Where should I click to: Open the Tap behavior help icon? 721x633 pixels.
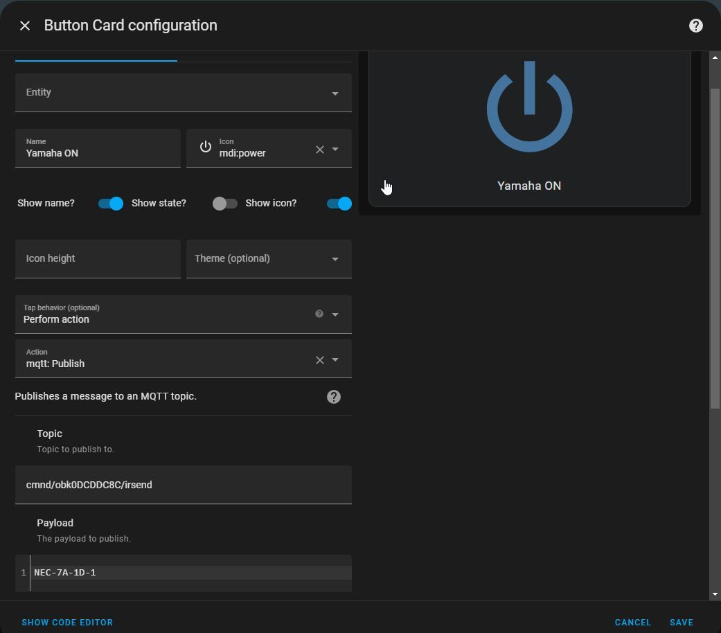[x=319, y=314]
